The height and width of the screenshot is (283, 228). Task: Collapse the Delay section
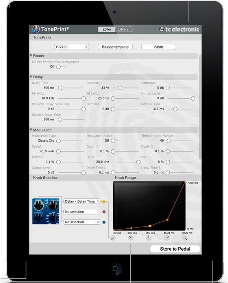pyautogui.click(x=31, y=77)
